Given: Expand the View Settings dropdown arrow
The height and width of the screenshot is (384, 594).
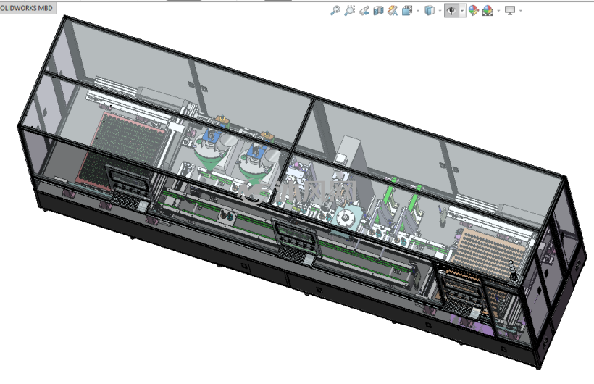Looking at the screenshot, I should [x=521, y=11].
